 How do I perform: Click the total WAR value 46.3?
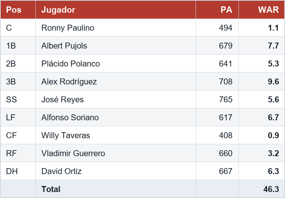coord(271,189)
